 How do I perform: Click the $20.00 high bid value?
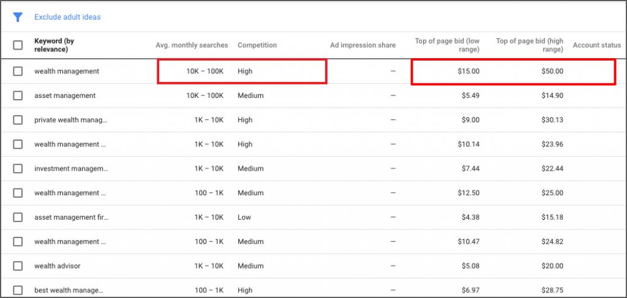coord(552,266)
